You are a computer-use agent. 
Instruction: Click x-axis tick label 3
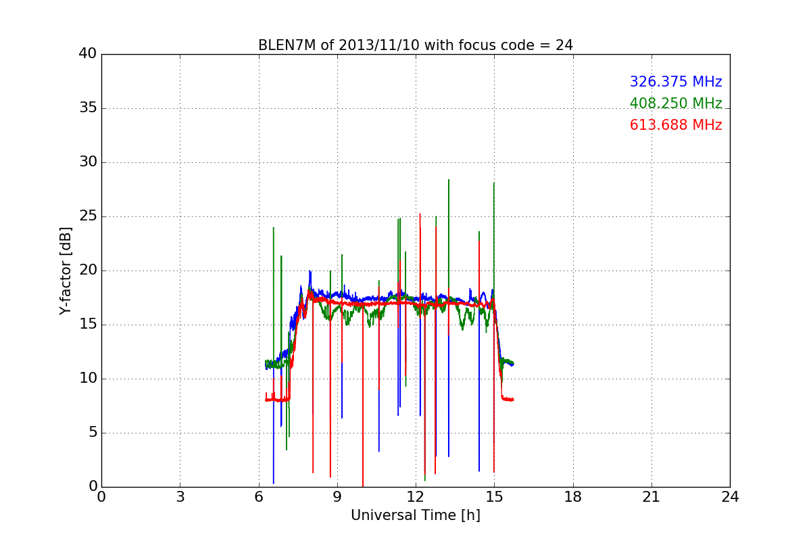180,496
